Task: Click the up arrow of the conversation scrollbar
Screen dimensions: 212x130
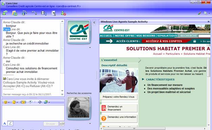Action: 62,21
